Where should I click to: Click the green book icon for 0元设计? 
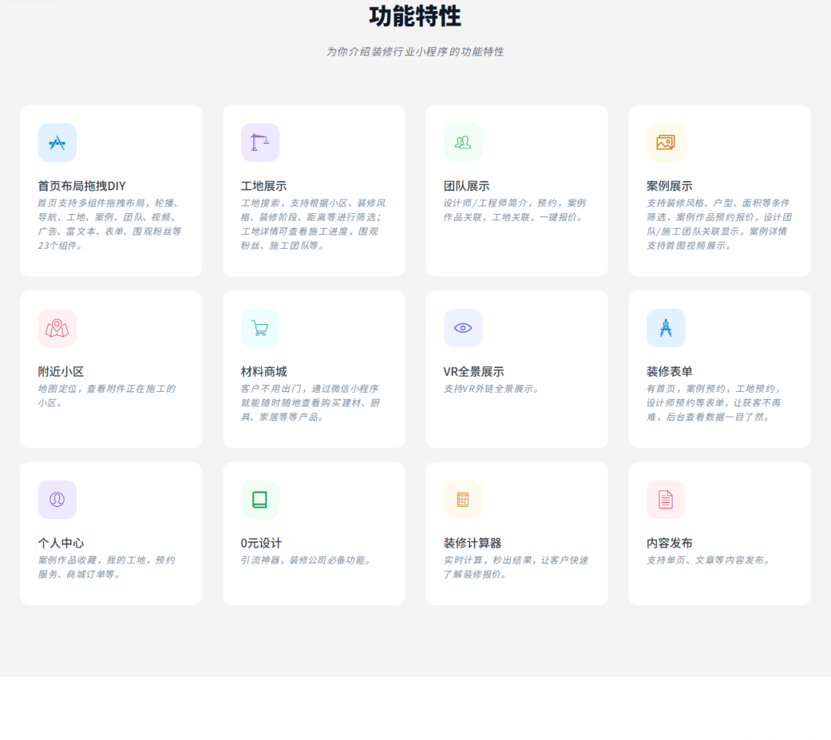[260, 500]
